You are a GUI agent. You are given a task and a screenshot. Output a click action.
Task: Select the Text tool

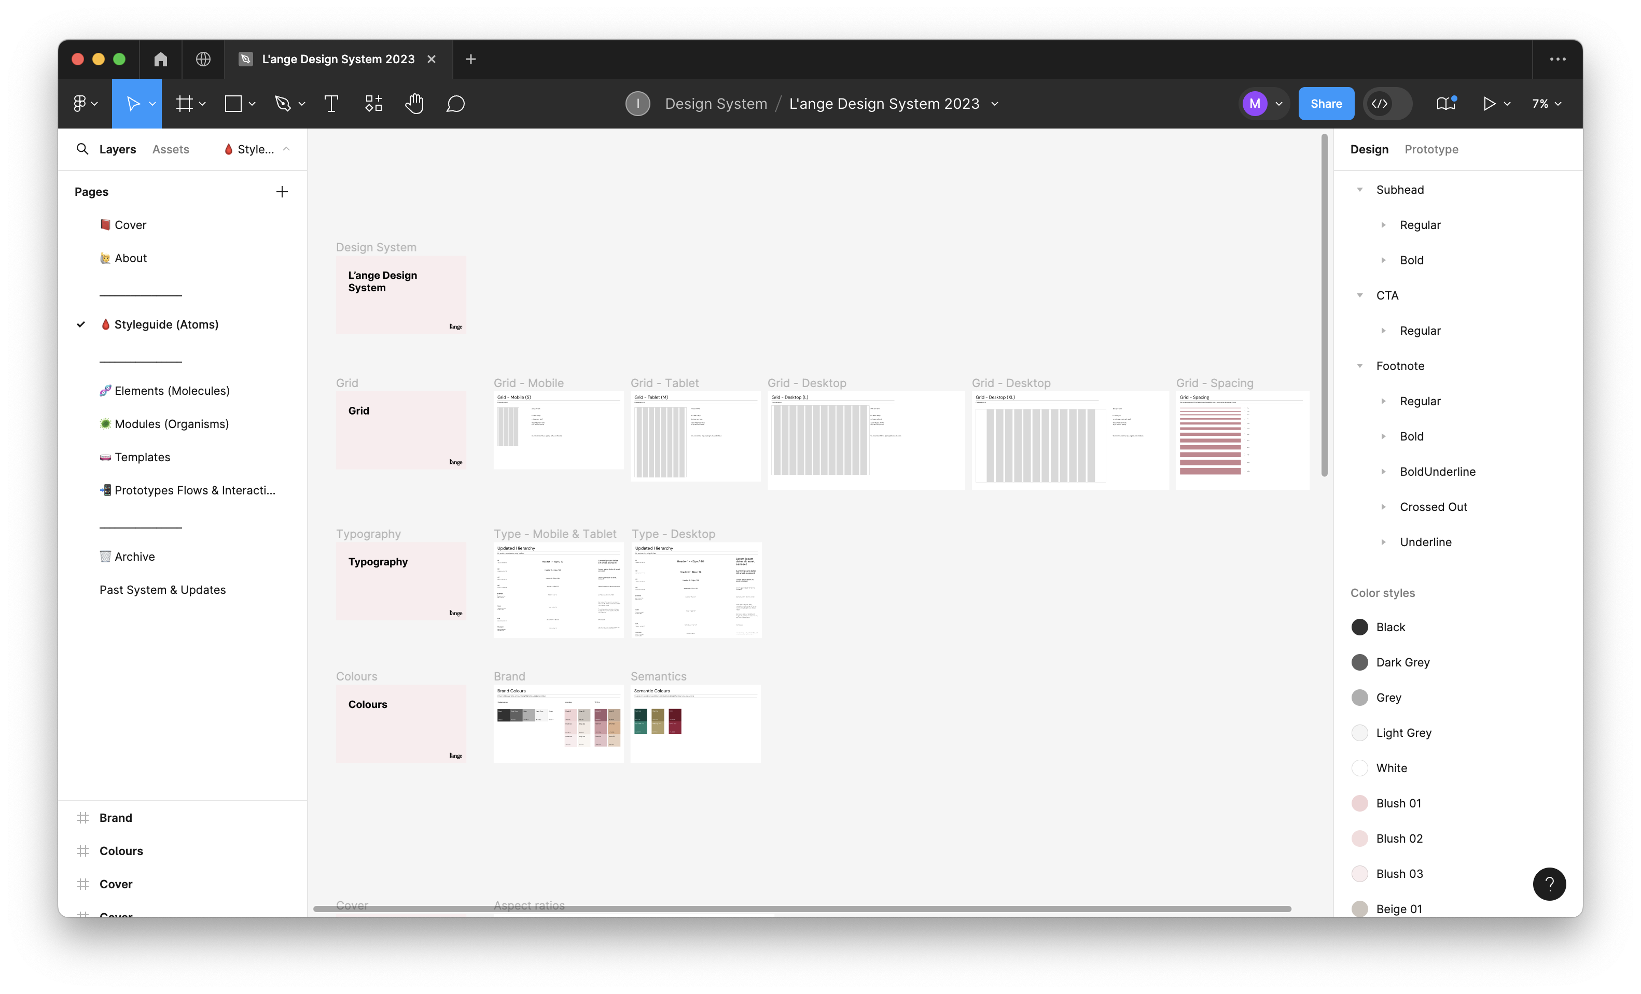click(x=331, y=104)
